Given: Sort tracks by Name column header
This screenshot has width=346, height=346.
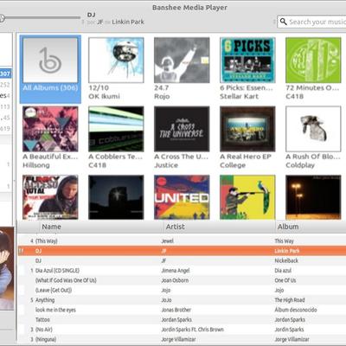Looking at the screenshot, I should (101, 227).
